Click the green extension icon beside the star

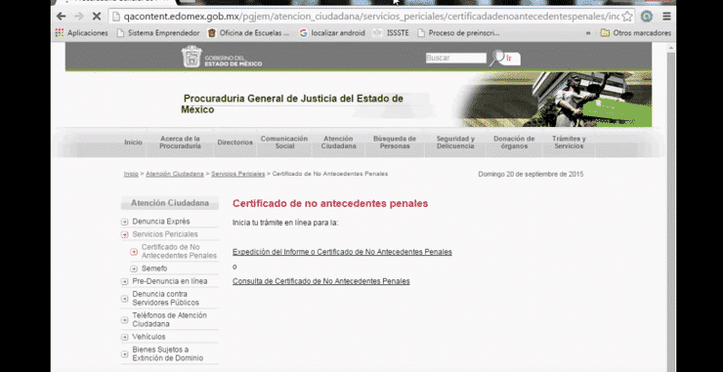click(x=647, y=17)
